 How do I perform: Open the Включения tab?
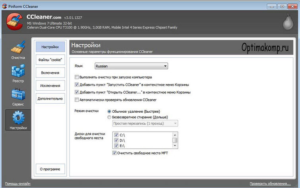point(50,73)
